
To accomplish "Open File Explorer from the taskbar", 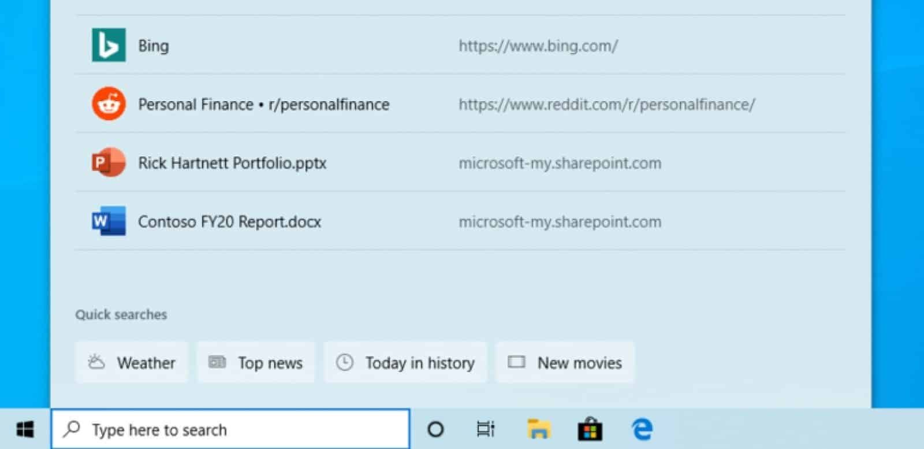I will pos(538,429).
